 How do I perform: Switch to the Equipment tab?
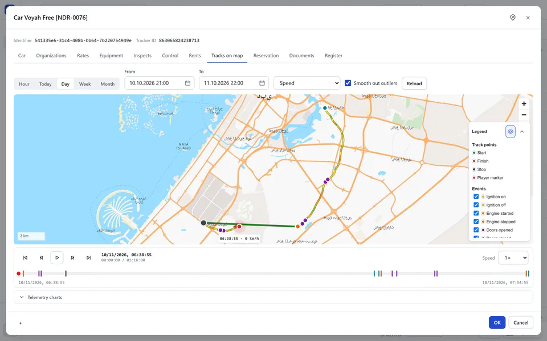(x=111, y=56)
